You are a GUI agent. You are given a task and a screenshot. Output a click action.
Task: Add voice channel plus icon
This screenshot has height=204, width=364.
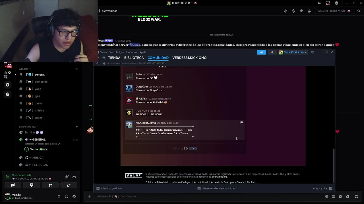click(77, 127)
